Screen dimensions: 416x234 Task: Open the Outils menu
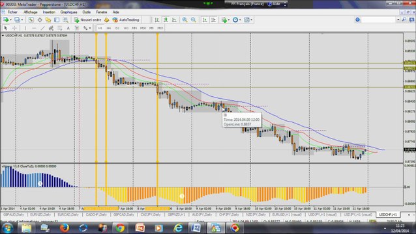[x=87, y=12]
